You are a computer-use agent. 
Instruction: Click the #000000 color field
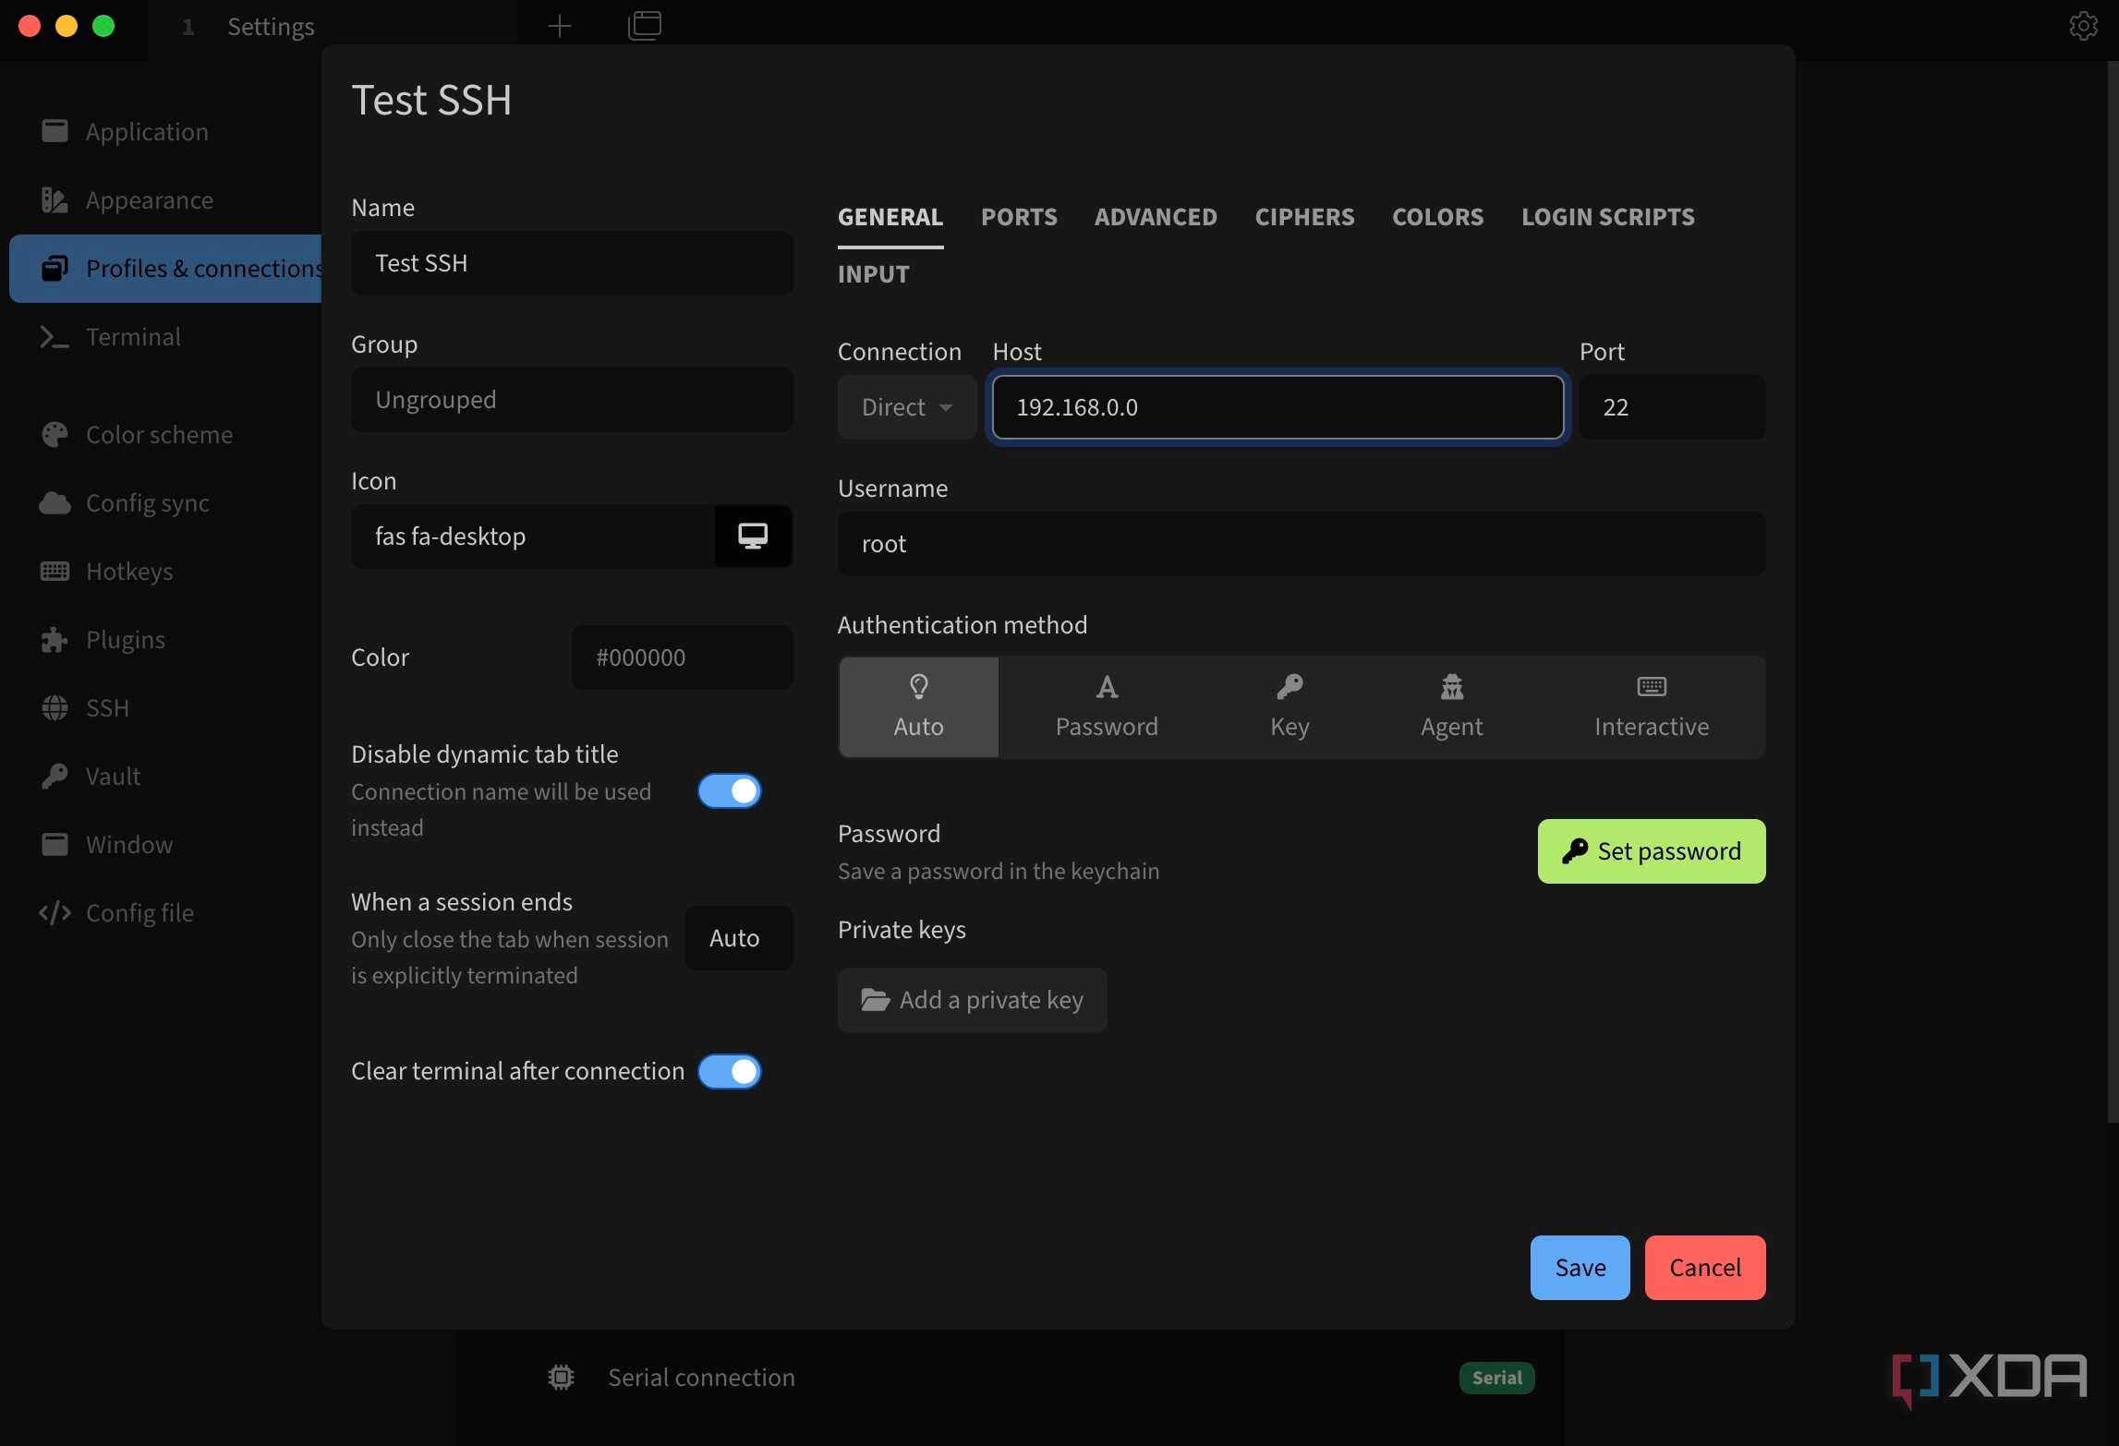click(x=682, y=657)
